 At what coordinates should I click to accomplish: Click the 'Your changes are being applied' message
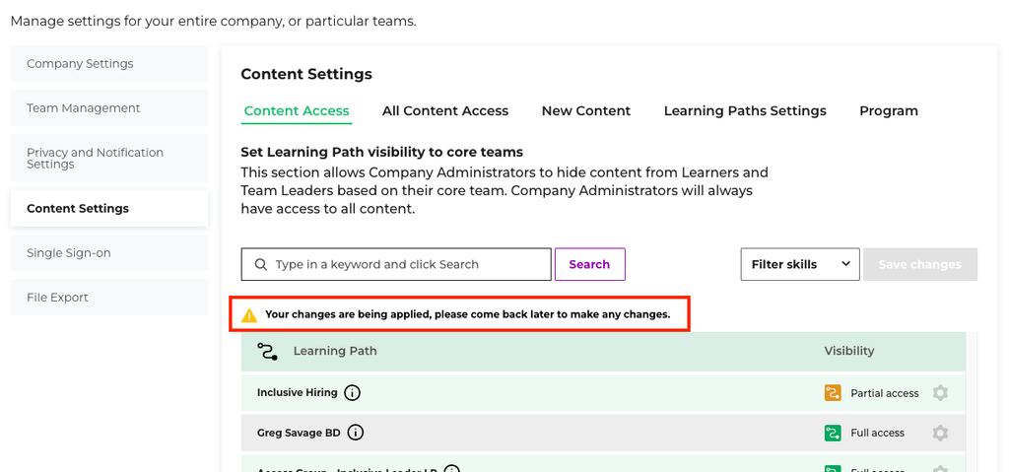[x=468, y=315]
